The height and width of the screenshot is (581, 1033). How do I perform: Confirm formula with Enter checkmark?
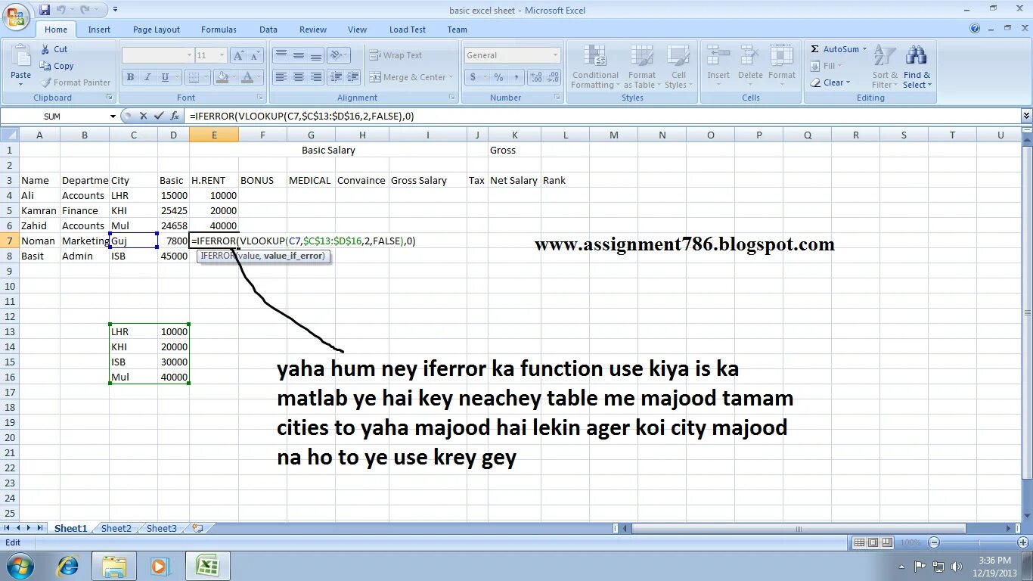coord(159,116)
